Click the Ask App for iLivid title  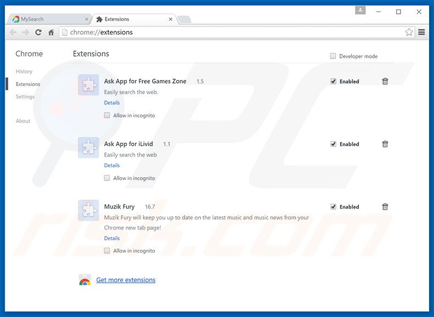pyautogui.click(x=129, y=144)
